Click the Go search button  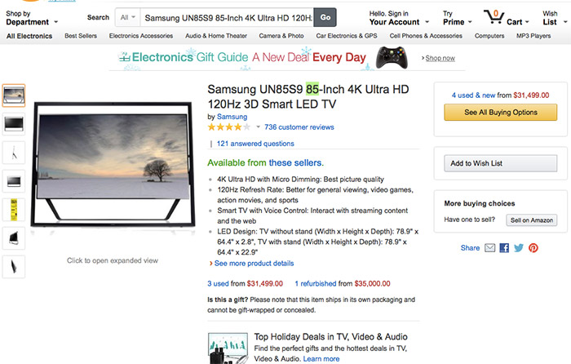tap(325, 17)
